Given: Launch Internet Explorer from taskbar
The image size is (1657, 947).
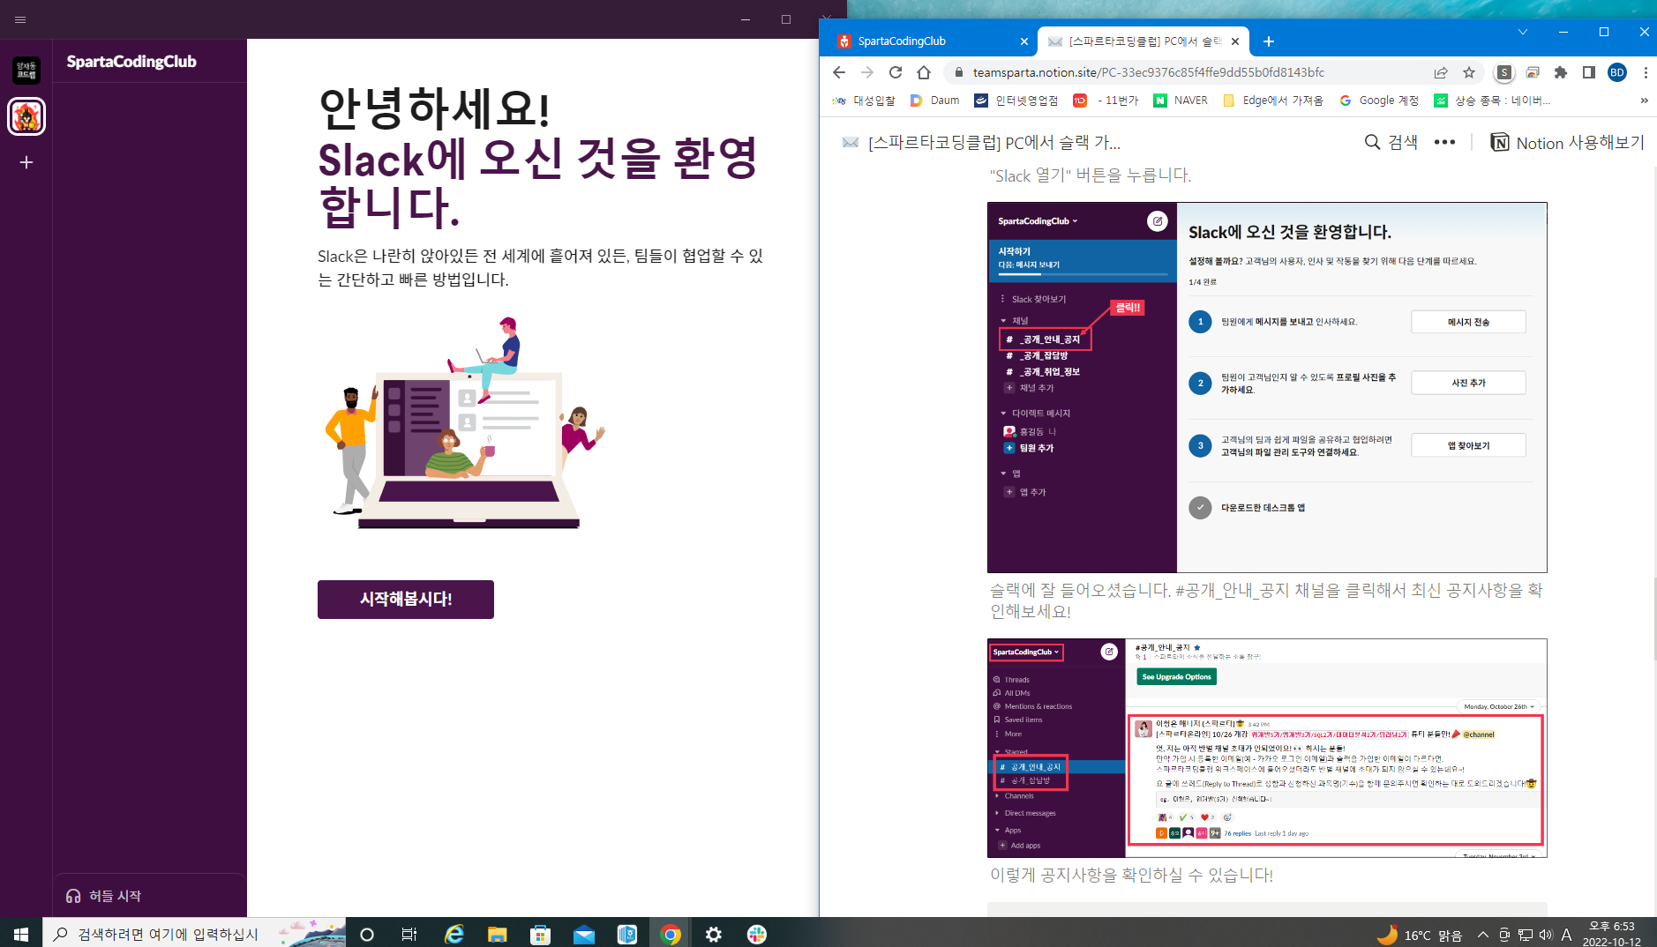Looking at the screenshot, I should tap(454, 934).
